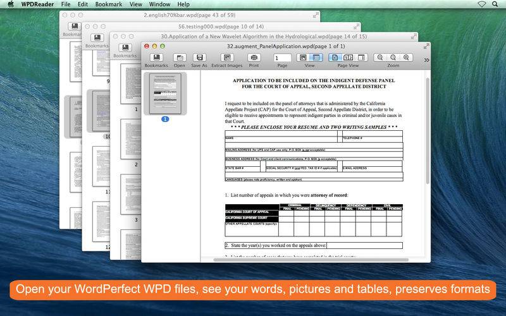Viewport: 506px width, 316px height.
Task: Click the Page number field in toolbar
Action: (282, 58)
